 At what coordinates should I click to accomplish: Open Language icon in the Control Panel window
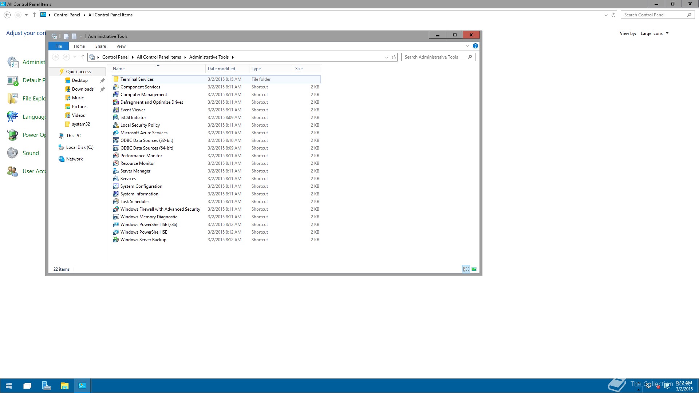tap(12, 117)
